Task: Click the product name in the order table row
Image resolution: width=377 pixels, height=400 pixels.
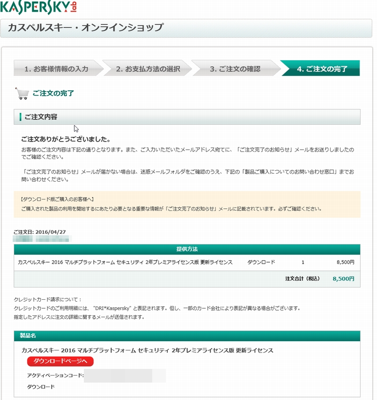Action: pos(125,262)
